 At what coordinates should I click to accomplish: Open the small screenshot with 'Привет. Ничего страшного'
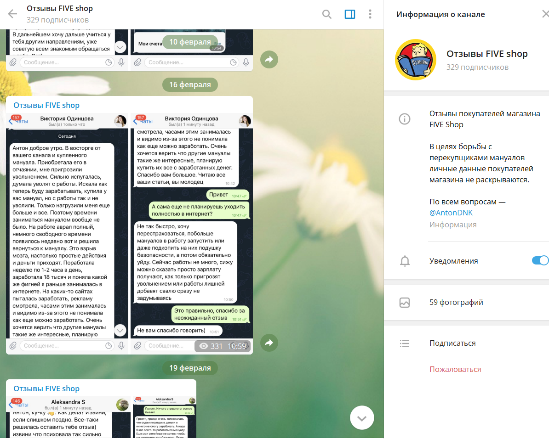165,417
